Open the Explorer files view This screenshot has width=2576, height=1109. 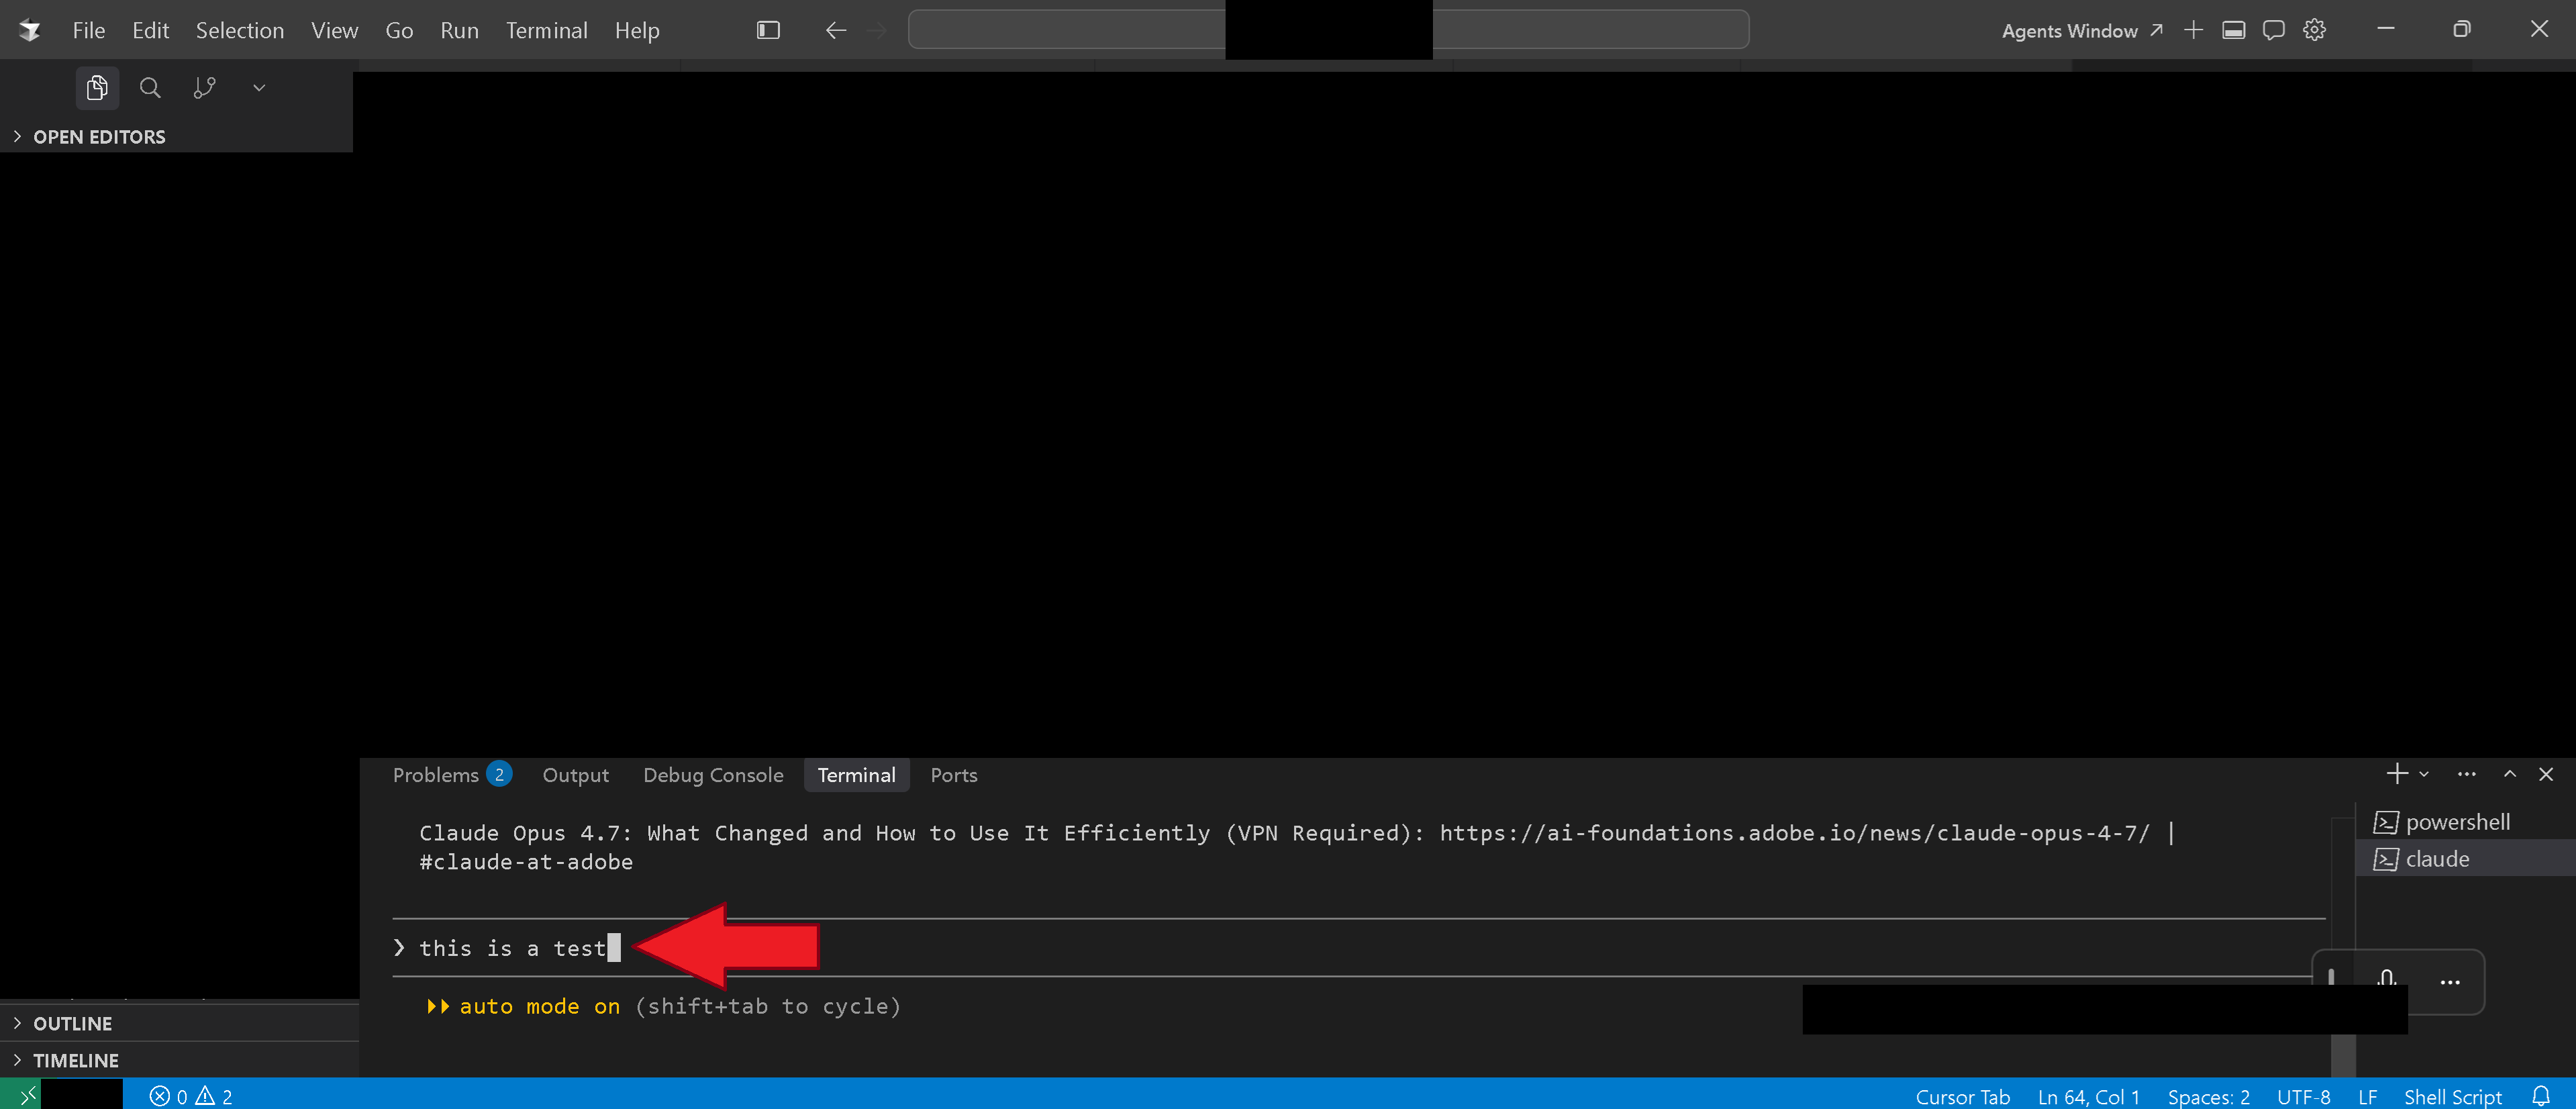click(x=97, y=88)
